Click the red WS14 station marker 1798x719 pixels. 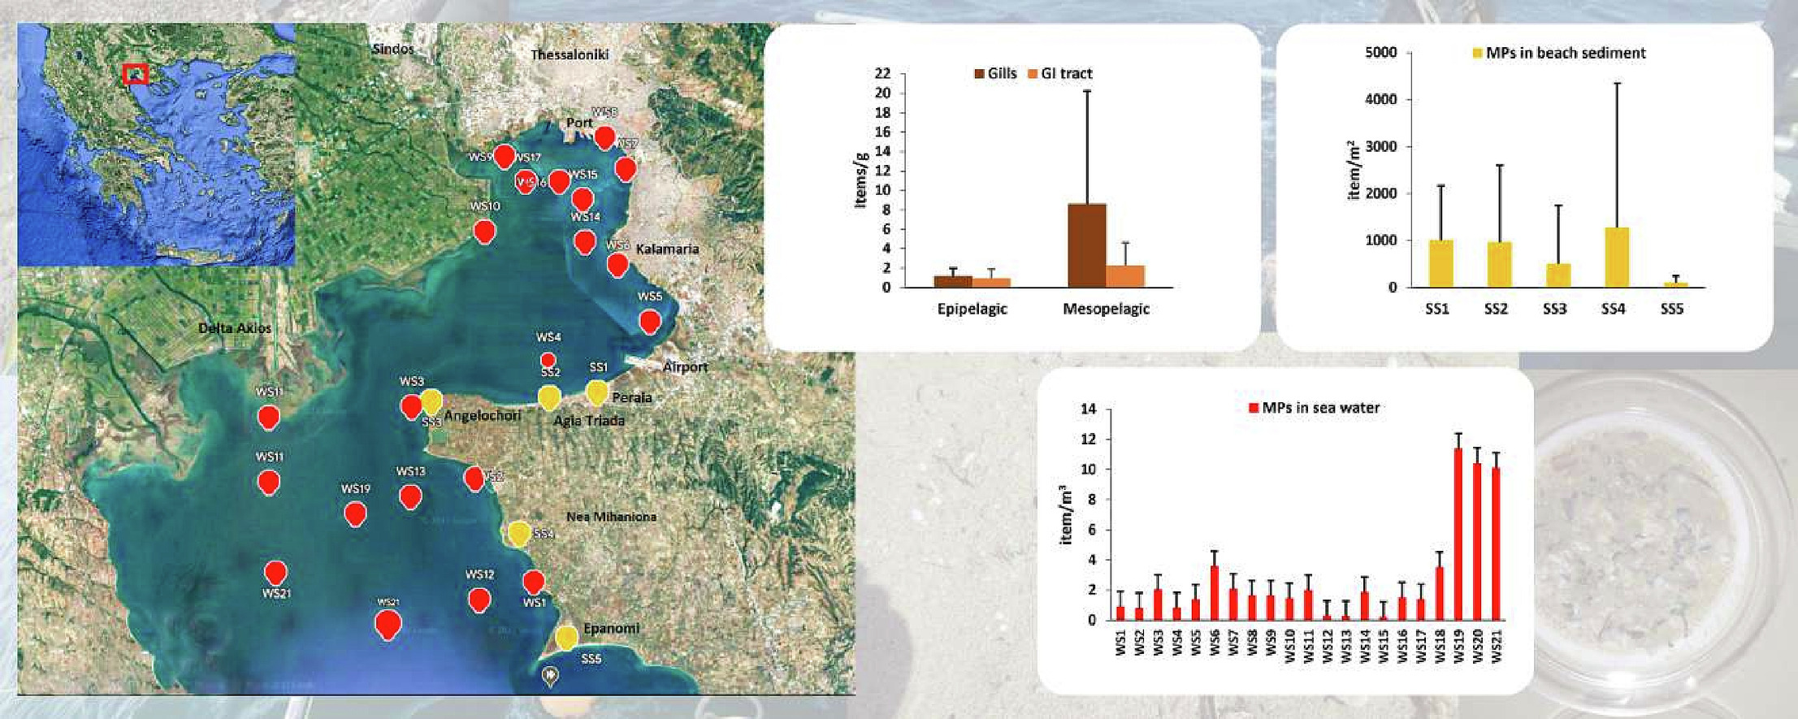pyautogui.click(x=582, y=198)
